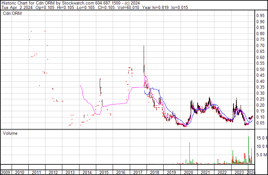Click the 0.60 price axis label

coord(261,57)
